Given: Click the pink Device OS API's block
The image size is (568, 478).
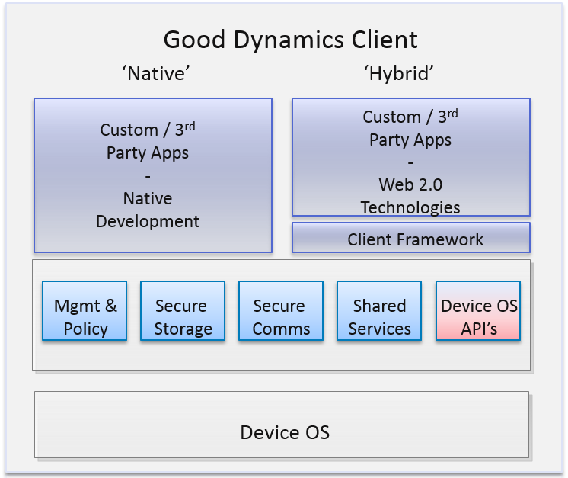Looking at the screenshot, I should click(478, 311).
